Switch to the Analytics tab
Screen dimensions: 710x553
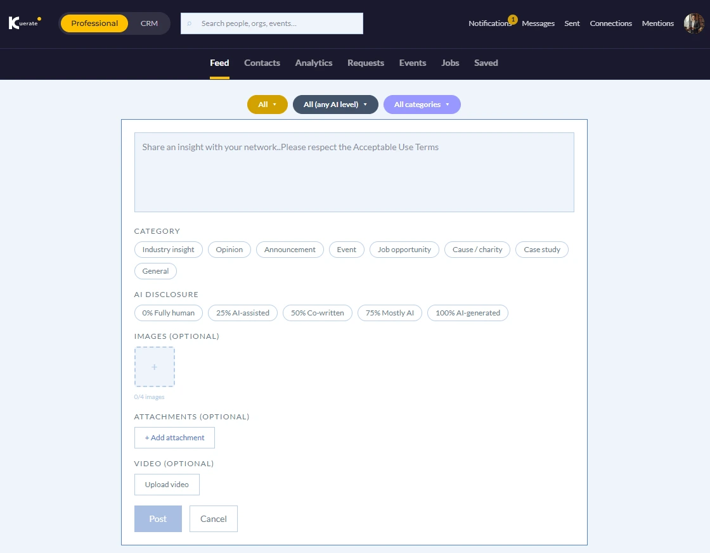(314, 63)
